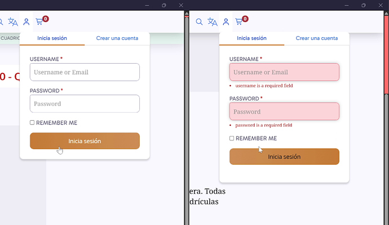Enable Remember Me checkbox in right window
Image resolution: width=389 pixels, height=225 pixels.
point(232,138)
